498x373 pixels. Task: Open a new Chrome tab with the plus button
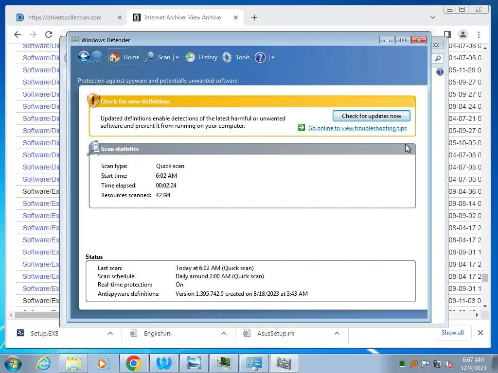coord(254,17)
